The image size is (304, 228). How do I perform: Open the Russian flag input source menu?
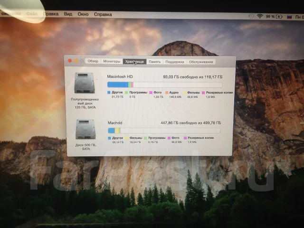point(289,17)
